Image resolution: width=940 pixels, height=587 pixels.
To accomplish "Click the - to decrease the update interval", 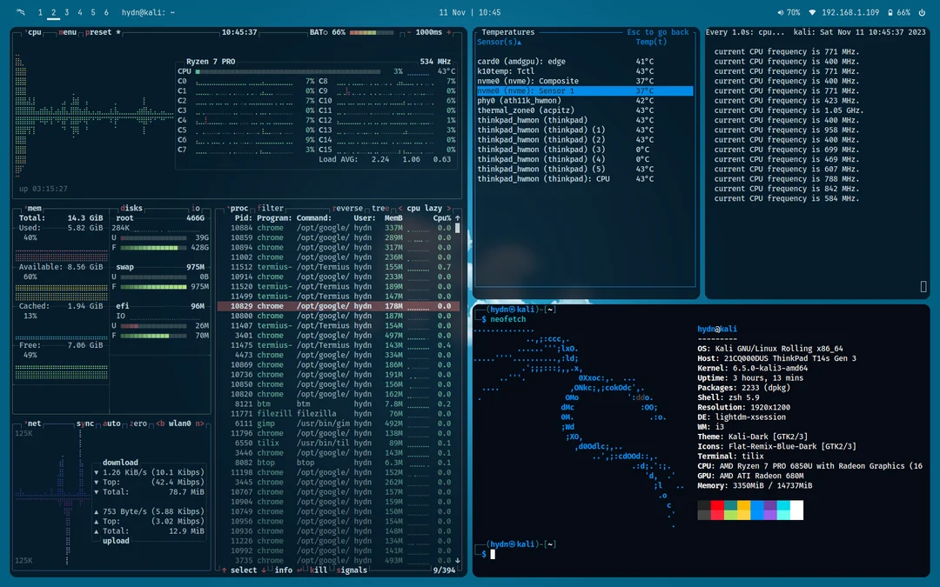I will 410,32.
